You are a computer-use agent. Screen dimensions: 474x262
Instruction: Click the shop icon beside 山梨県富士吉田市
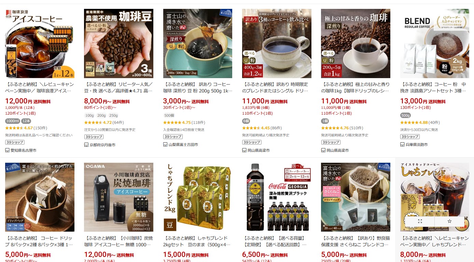[165, 145]
